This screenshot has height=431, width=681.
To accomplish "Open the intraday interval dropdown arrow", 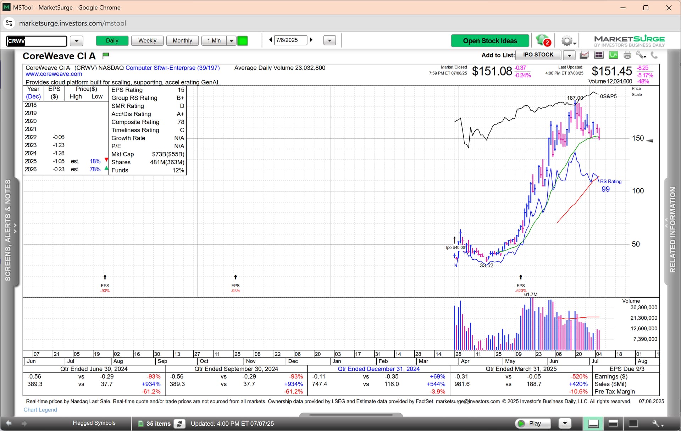I will [231, 41].
